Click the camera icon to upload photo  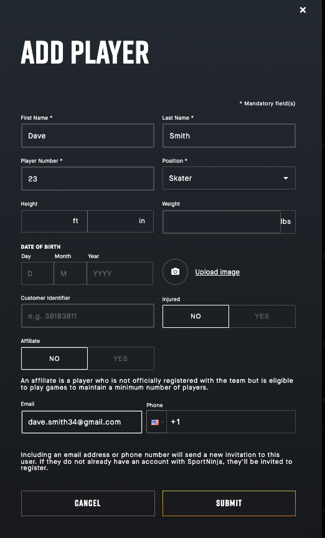[x=175, y=272]
